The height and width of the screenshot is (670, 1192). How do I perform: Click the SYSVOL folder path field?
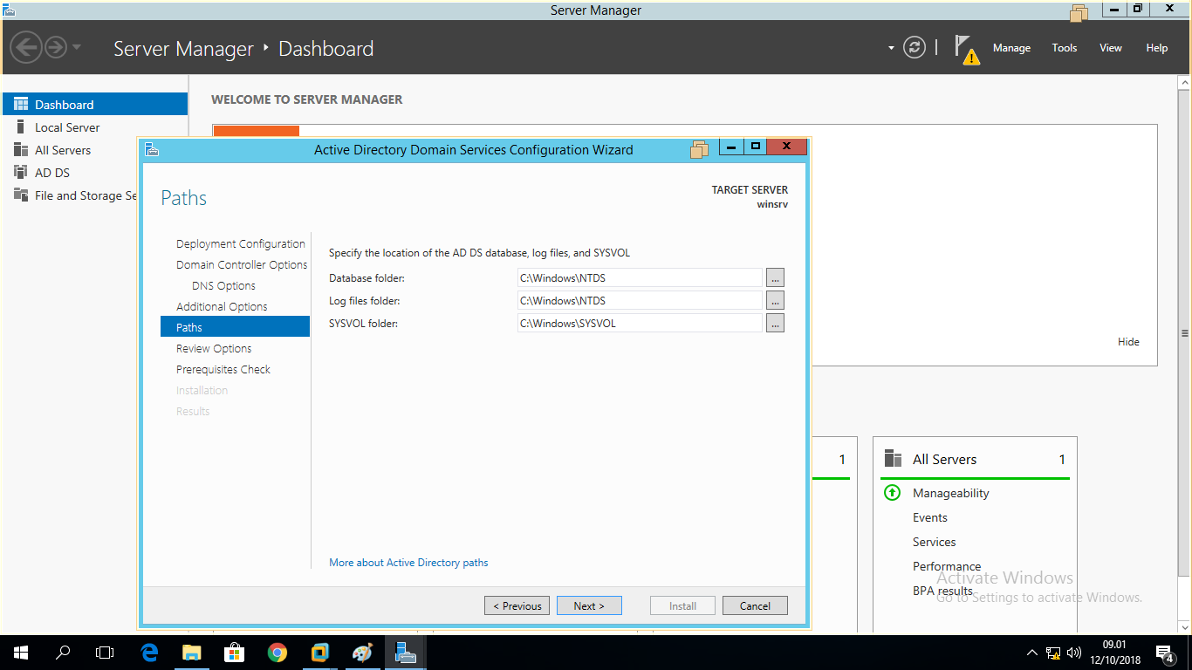click(x=640, y=323)
